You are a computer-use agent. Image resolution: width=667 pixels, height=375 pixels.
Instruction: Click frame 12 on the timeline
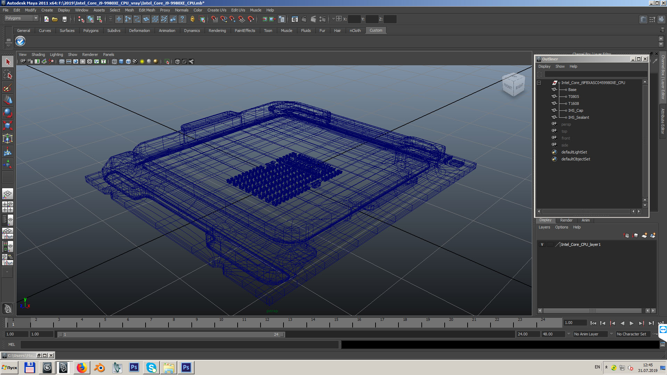(267, 323)
